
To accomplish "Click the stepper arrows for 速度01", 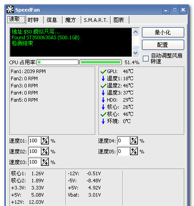I will coord(45,140).
